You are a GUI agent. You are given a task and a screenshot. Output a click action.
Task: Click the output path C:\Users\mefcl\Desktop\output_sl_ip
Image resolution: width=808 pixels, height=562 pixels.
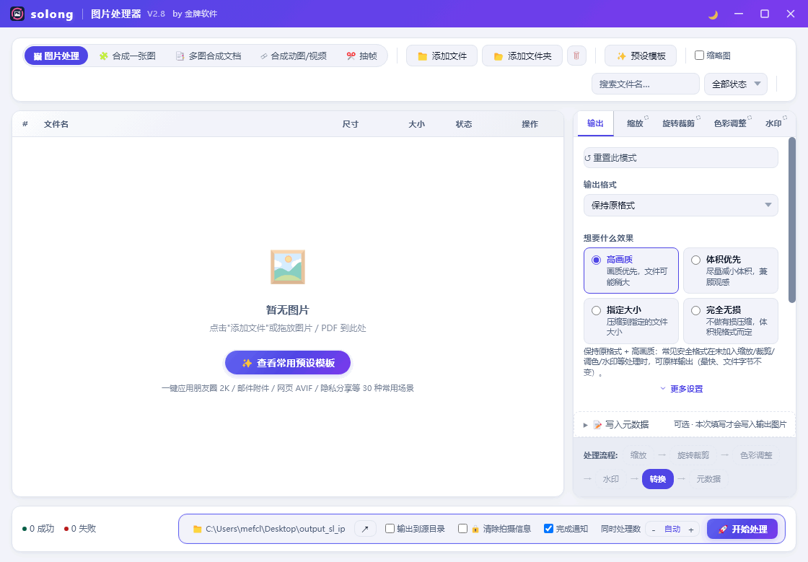[x=275, y=529]
